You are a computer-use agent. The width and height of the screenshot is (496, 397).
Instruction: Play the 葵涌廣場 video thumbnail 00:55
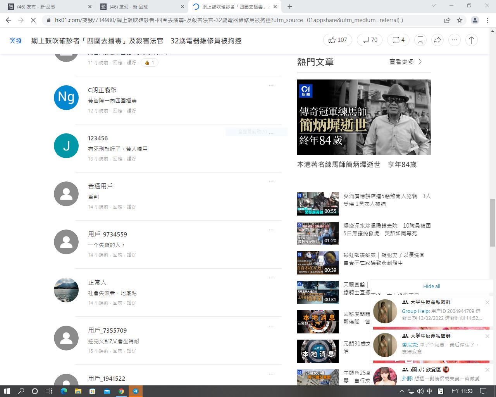click(x=318, y=204)
